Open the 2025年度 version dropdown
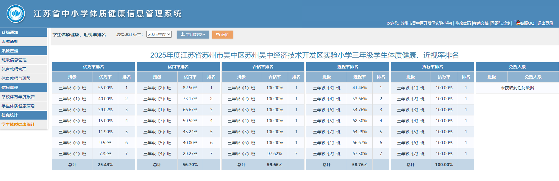 [x=159, y=34]
